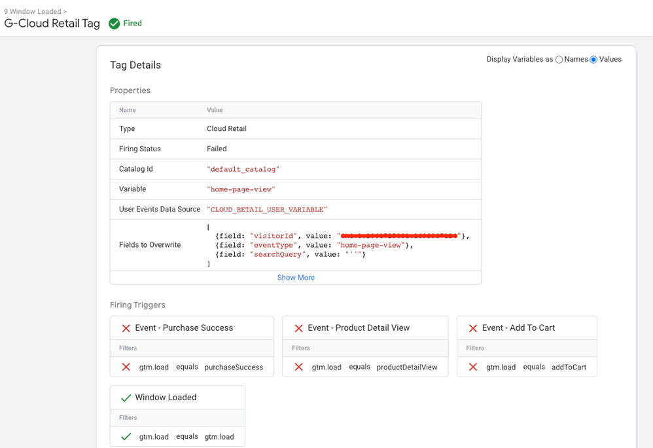Click Filters label in Window Loaded card
653x448 pixels.
(x=128, y=418)
